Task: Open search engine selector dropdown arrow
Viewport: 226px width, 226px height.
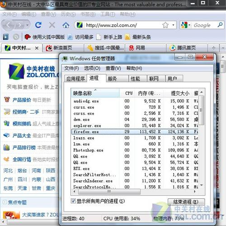Action: [189, 25]
